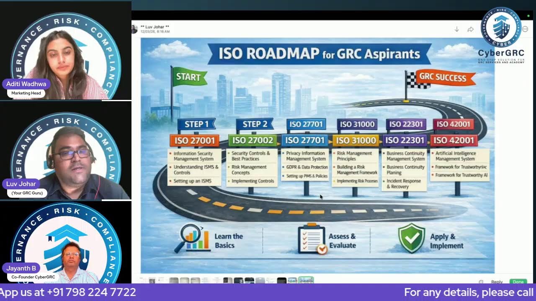Click the Marketing Head caption label
The height and width of the screenshot is (301, 536).
coord(26,93)
